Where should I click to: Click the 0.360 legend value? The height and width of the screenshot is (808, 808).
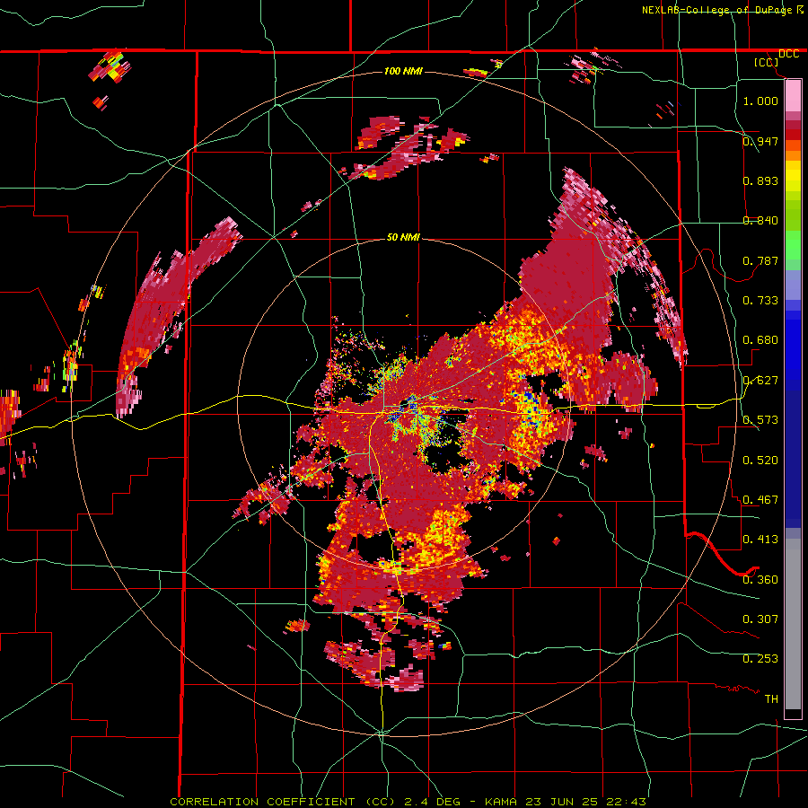[x=760, y=580]
